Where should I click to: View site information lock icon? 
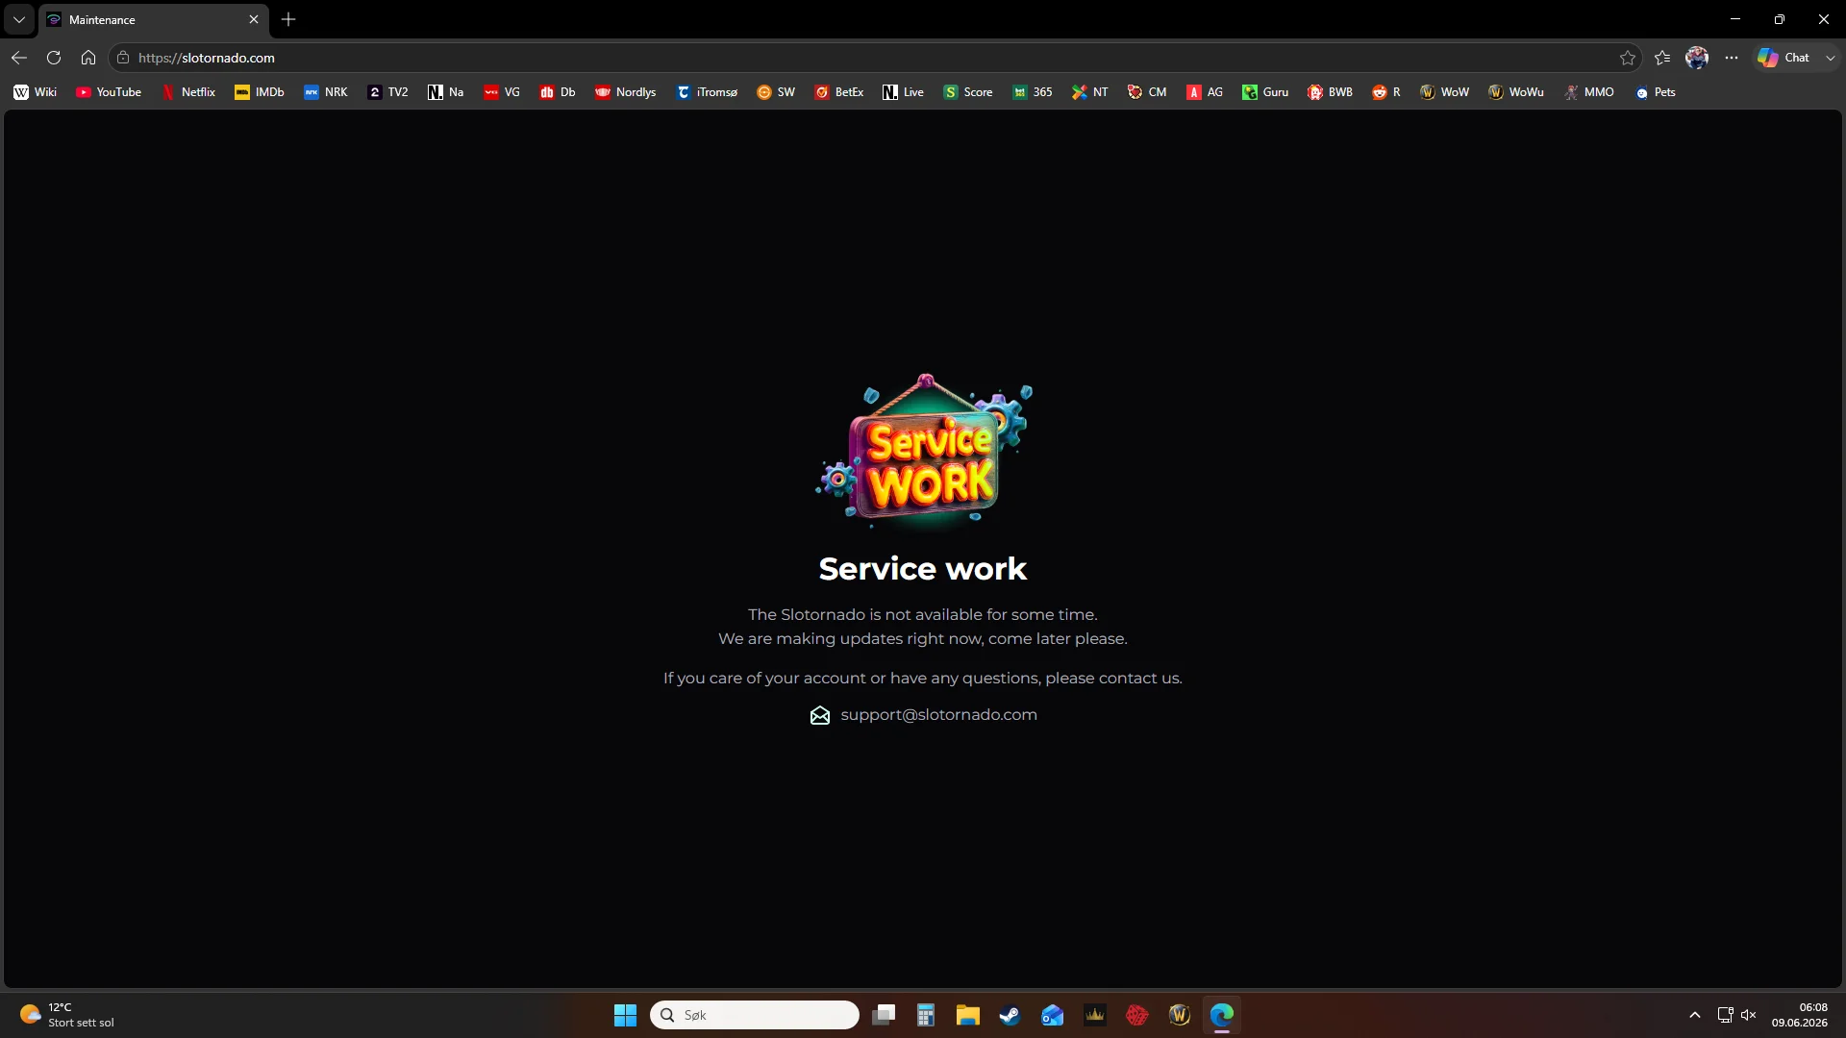click(123, 58)
